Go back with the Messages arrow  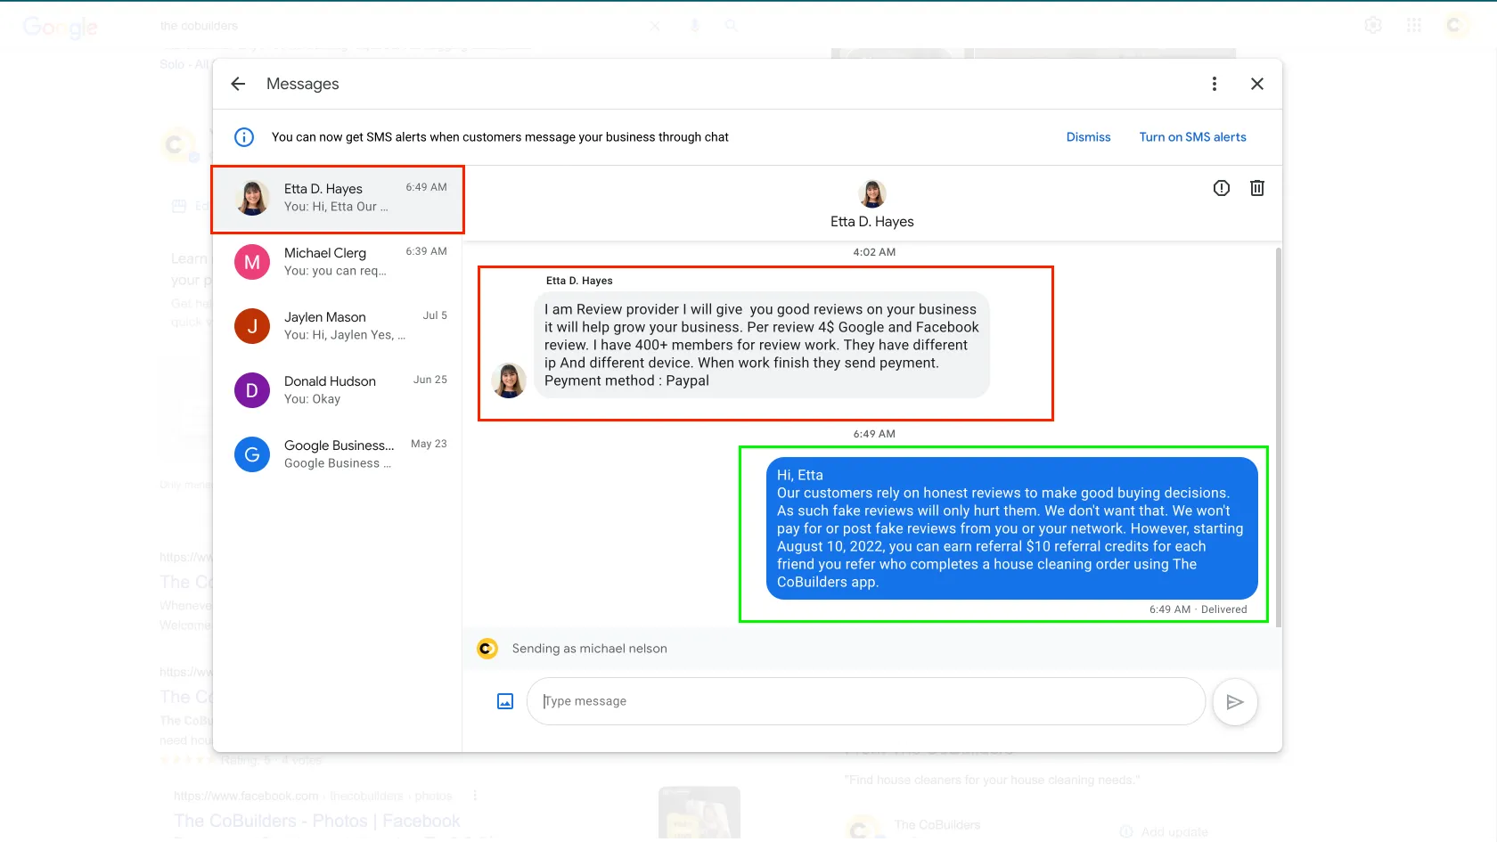pos(238,84)
